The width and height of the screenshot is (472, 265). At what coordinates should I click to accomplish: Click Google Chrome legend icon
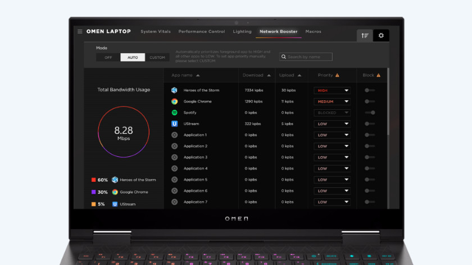(115, 192)
